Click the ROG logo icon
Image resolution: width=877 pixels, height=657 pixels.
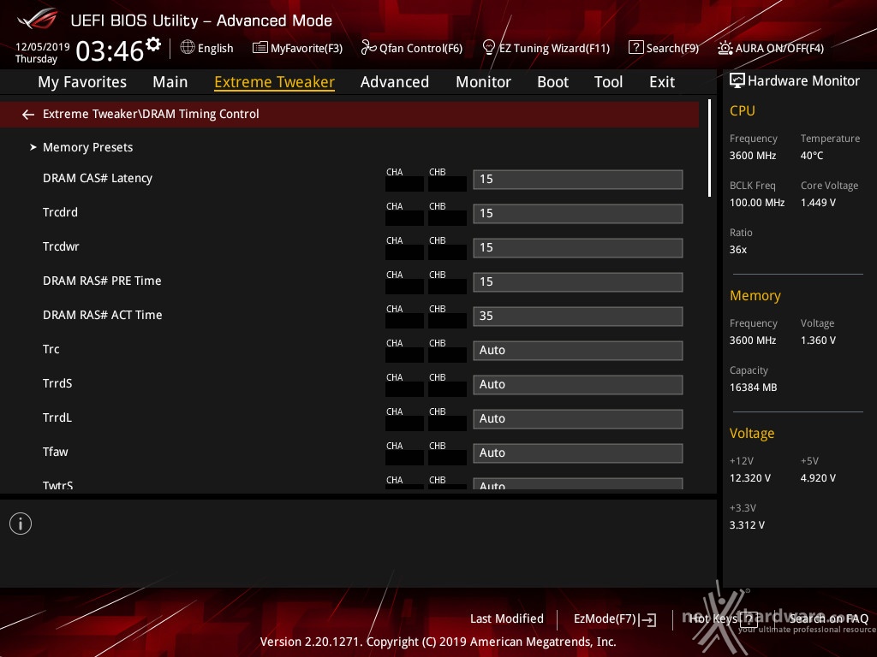37,20
